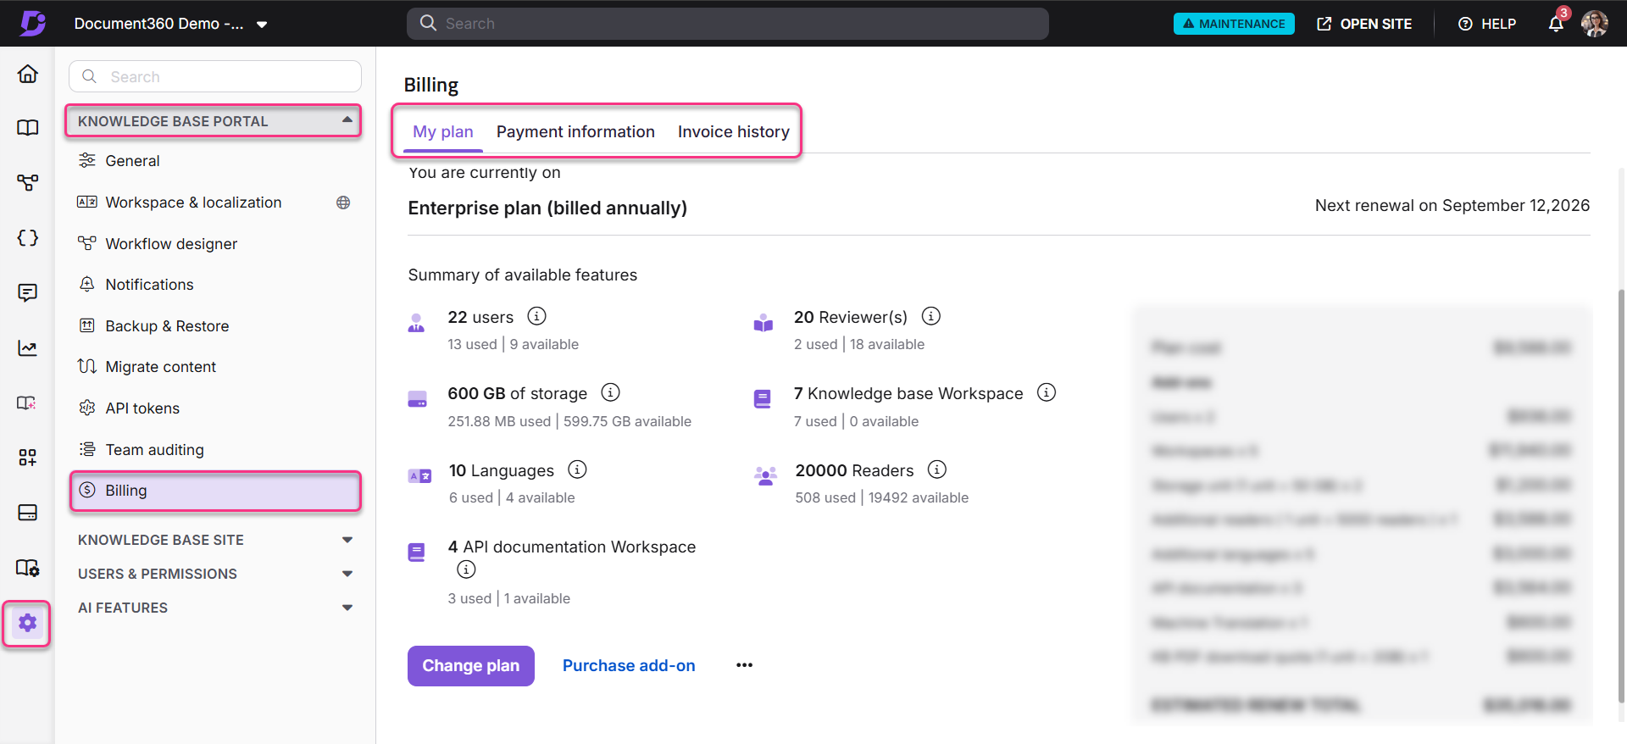Click the info icon next to 22 users
Image resolution: width=1627 pixels, height=744 pixels.
[x=536, y=316]
